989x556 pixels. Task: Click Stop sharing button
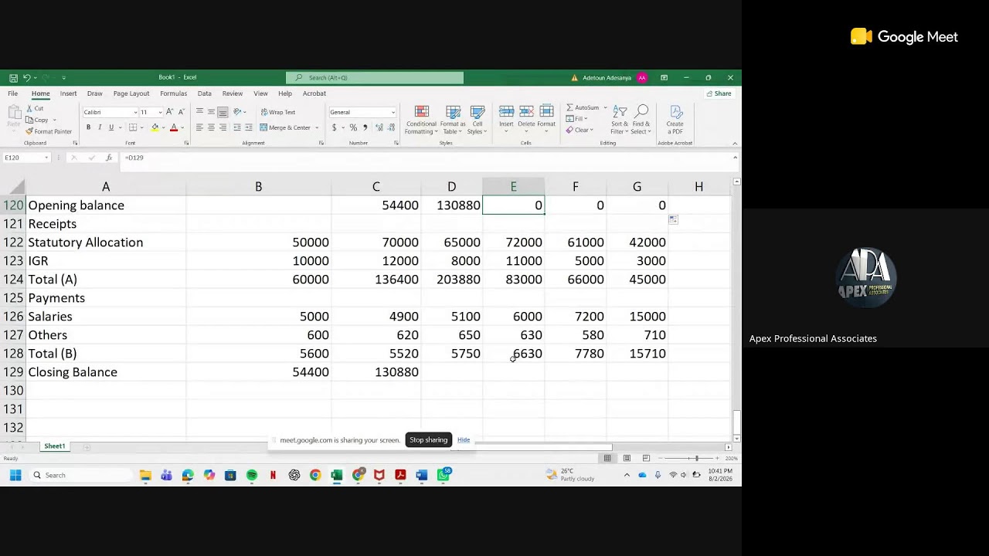tap(429, 440)
